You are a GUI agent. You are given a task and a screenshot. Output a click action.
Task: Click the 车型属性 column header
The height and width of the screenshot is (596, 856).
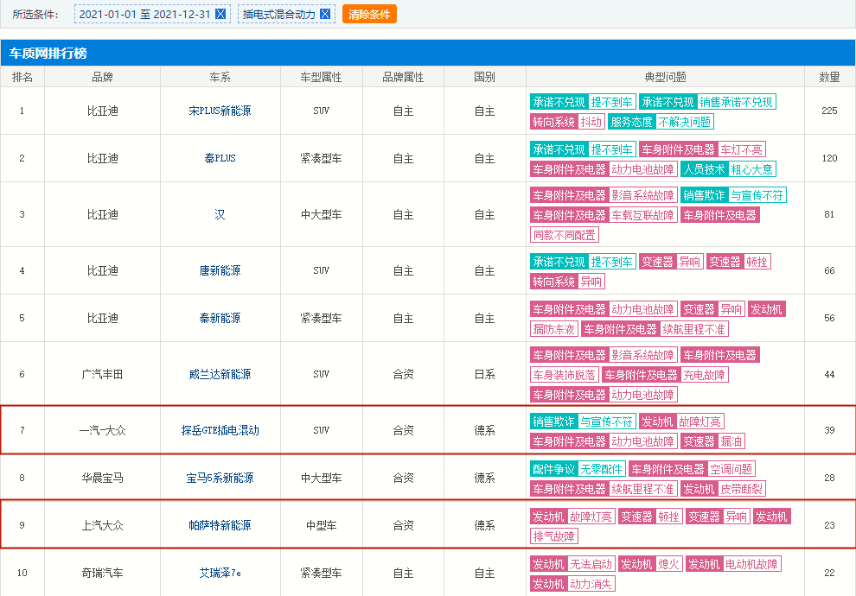321,77
